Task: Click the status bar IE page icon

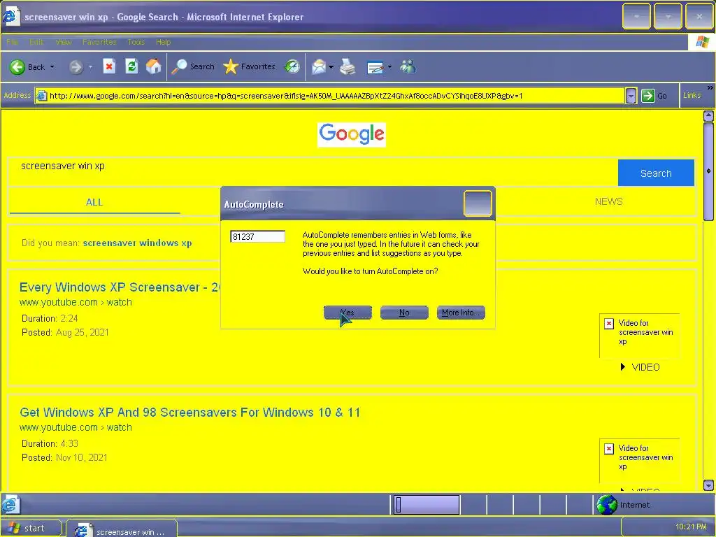Action: [x=10, y=505]
